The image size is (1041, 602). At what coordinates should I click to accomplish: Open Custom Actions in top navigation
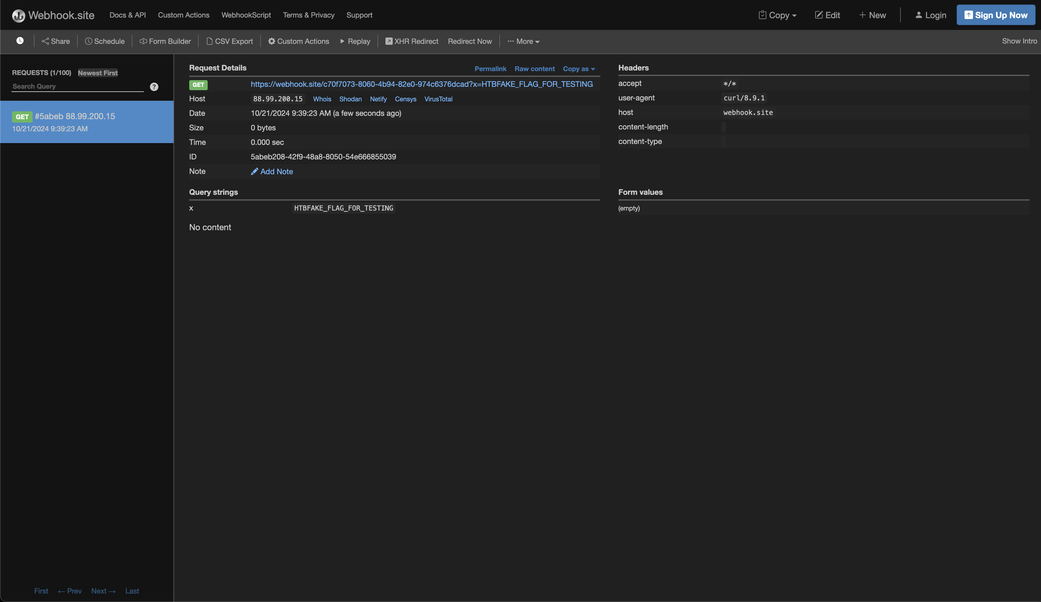tap(183, 15)
